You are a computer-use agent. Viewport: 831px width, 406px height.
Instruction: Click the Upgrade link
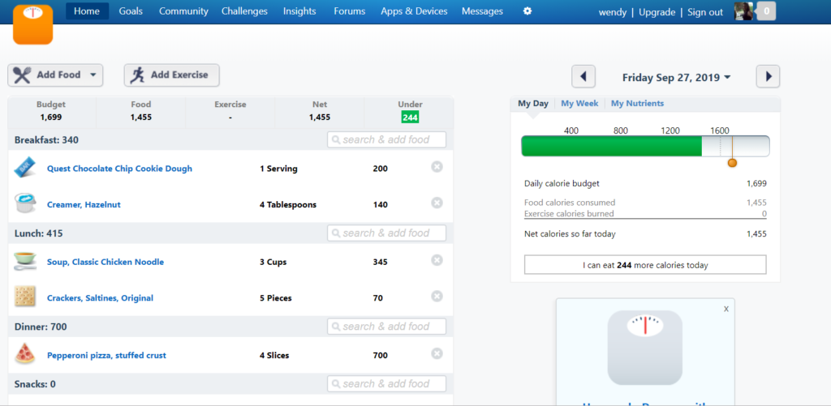(x=657, y=12)
